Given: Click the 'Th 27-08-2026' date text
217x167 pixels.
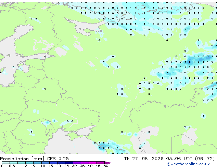Looking at the screenshot, I should coord(144,159).
